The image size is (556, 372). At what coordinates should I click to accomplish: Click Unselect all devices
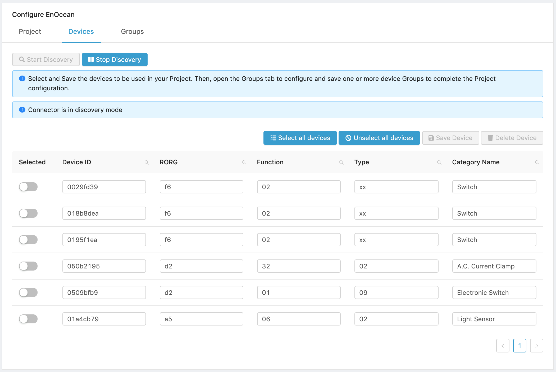tap(379, 138)
